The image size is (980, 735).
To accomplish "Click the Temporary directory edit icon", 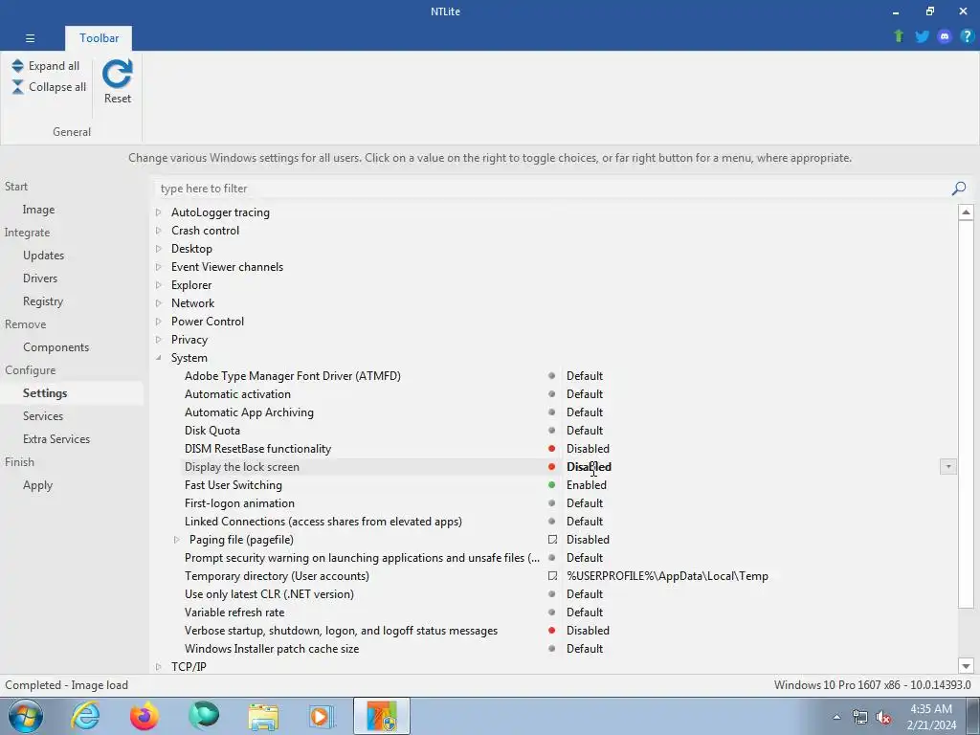I will coord(552,575).
